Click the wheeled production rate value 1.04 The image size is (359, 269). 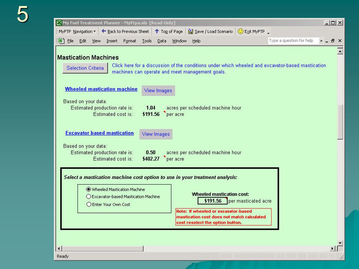(x=151, y=108)
